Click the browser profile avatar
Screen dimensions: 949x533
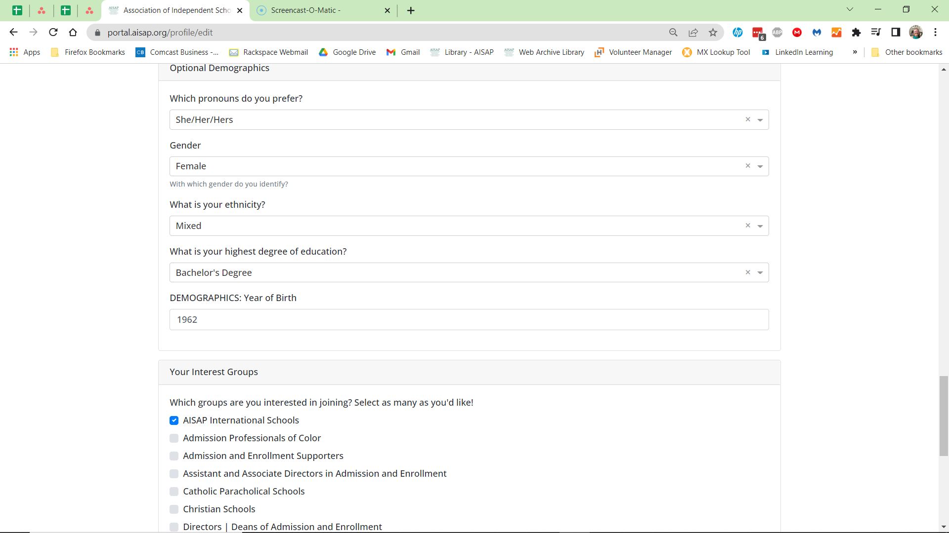916,32
